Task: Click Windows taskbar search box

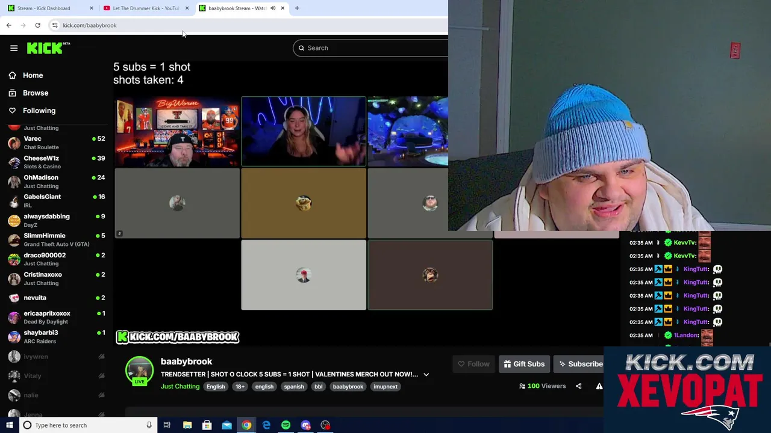Action: tap(89, 425)
